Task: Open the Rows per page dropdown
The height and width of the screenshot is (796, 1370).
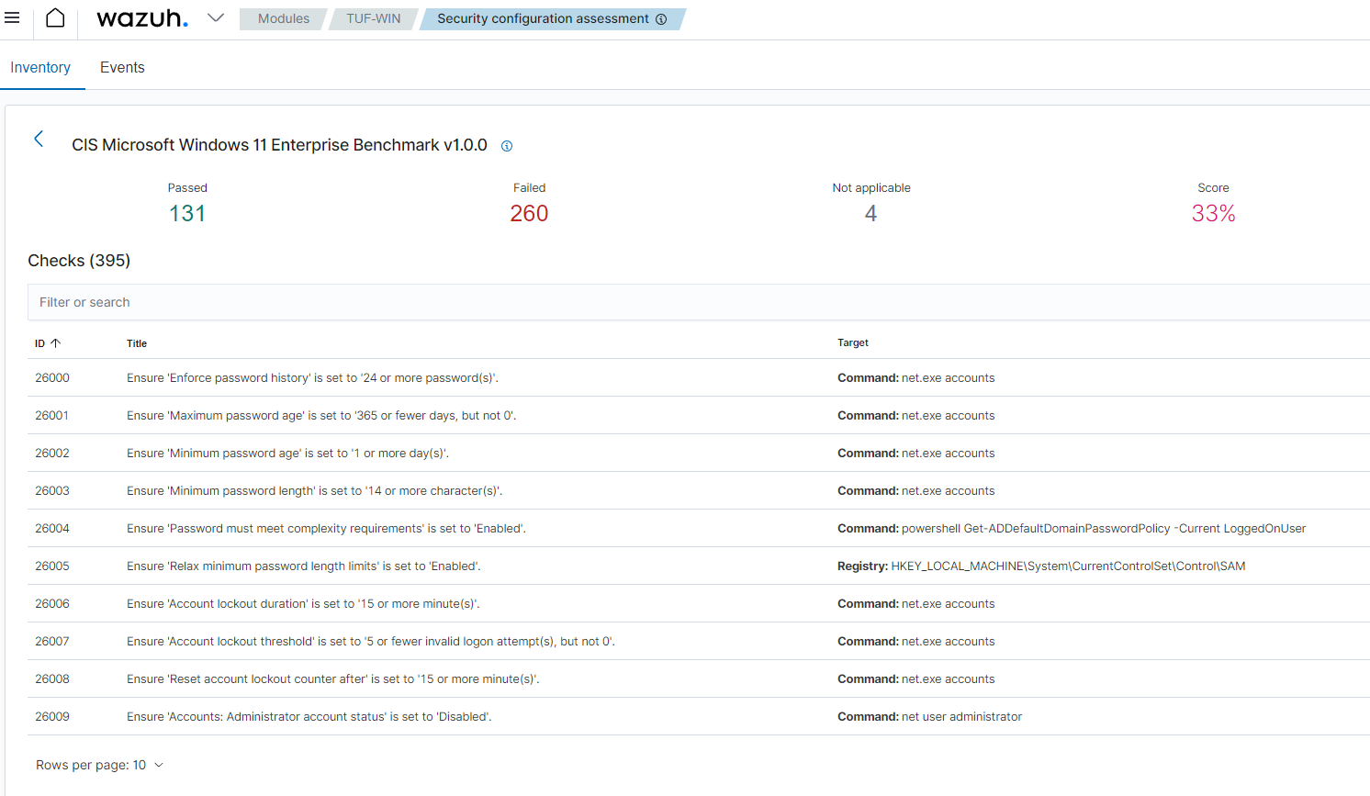Action: click(99, 765)
